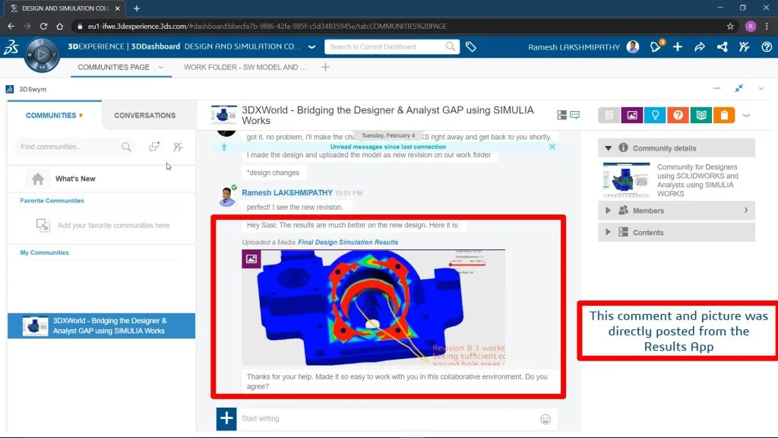Click the create community icon with dot
778x438 pixels.
[x=154, y=146]
